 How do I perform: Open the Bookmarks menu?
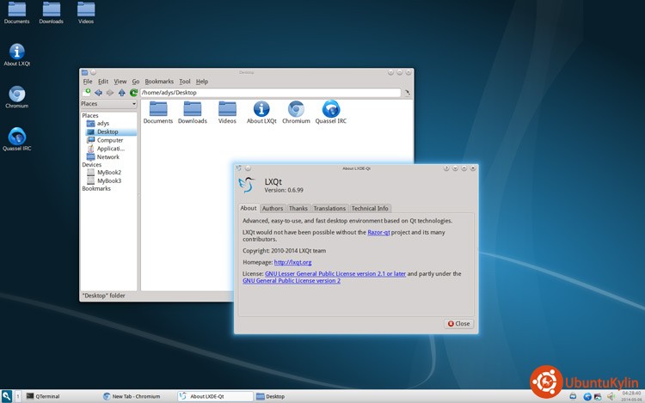pyautogui.click(x=159, y=82)
